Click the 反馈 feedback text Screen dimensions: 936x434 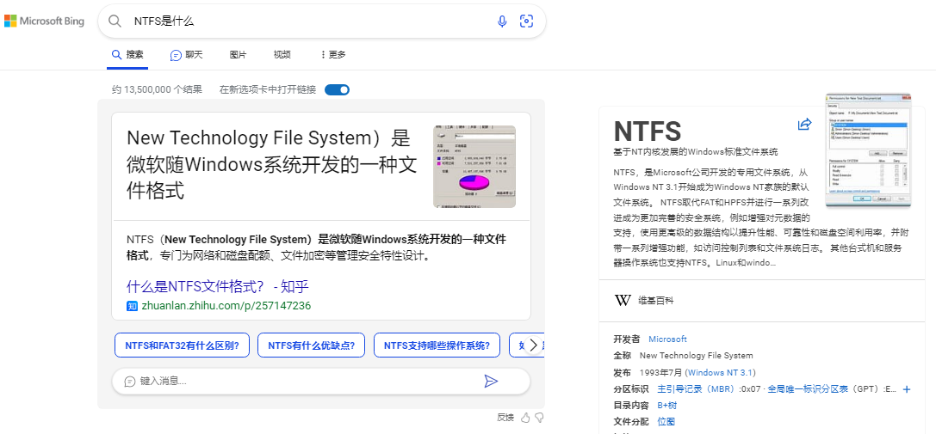505,418
